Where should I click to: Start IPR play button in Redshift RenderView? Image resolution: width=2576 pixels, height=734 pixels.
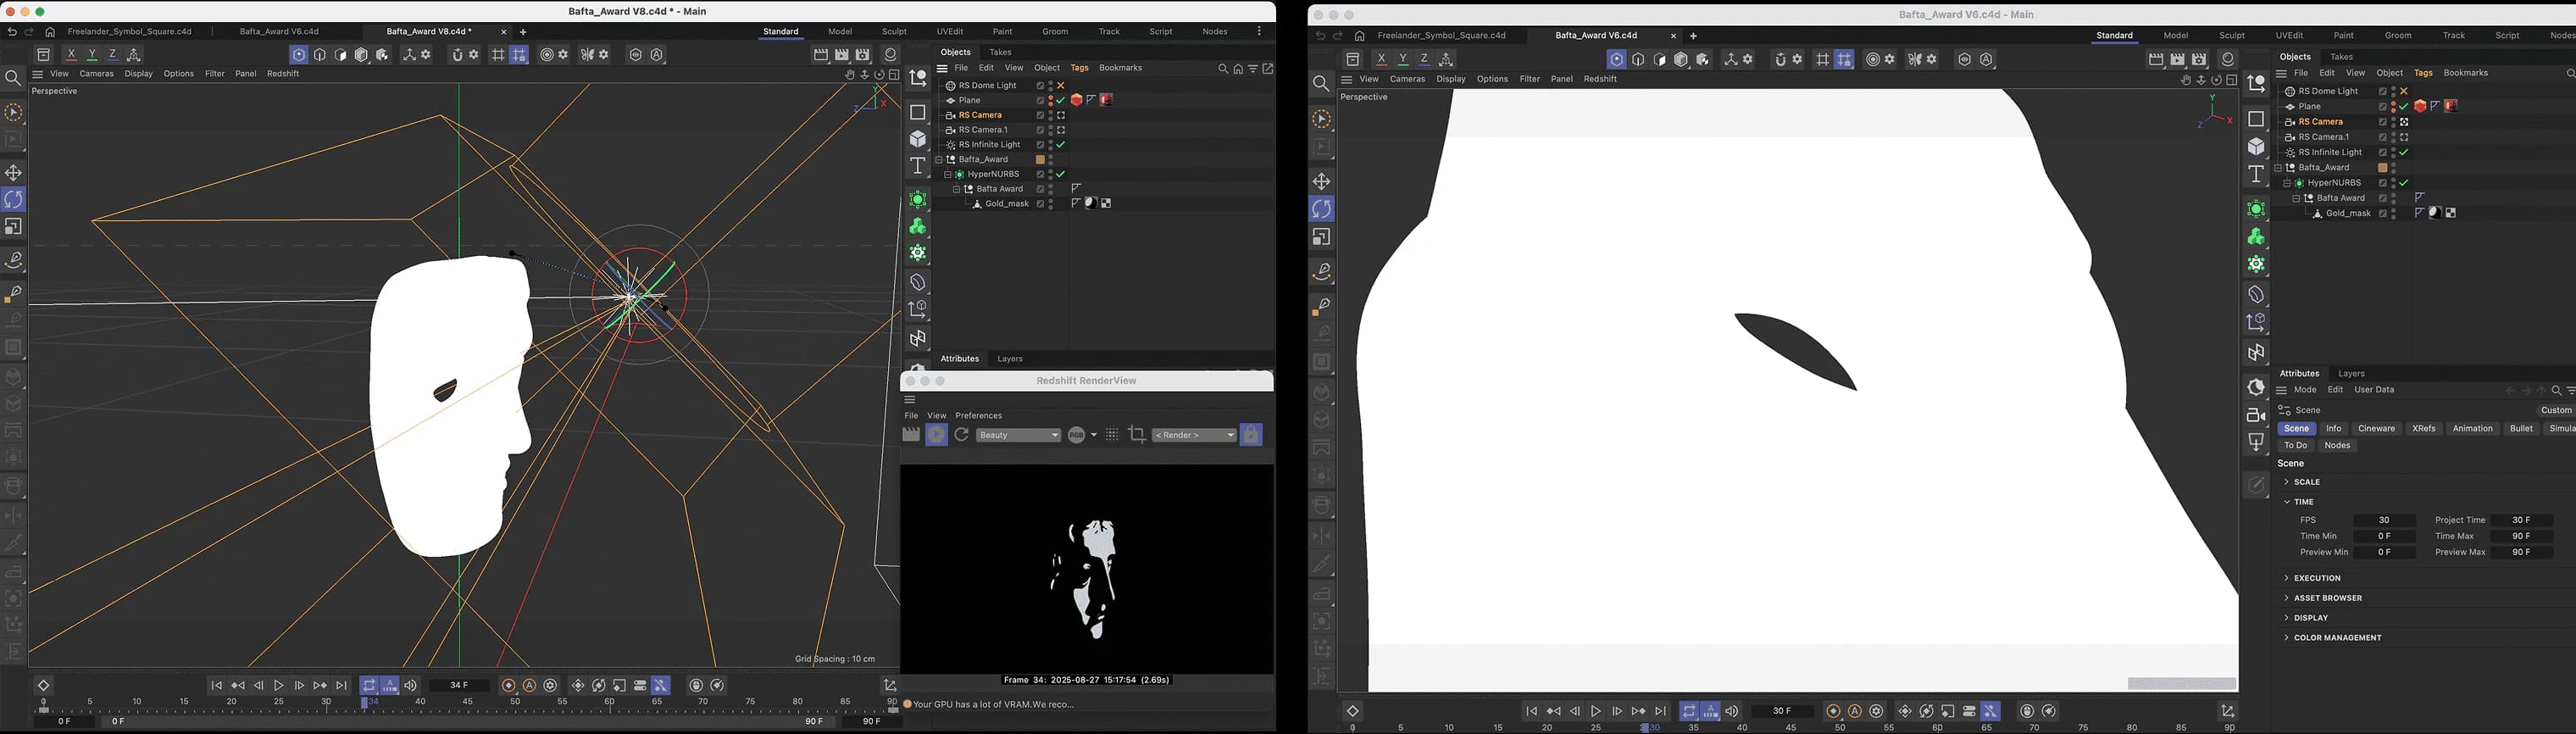click(937, 435)
